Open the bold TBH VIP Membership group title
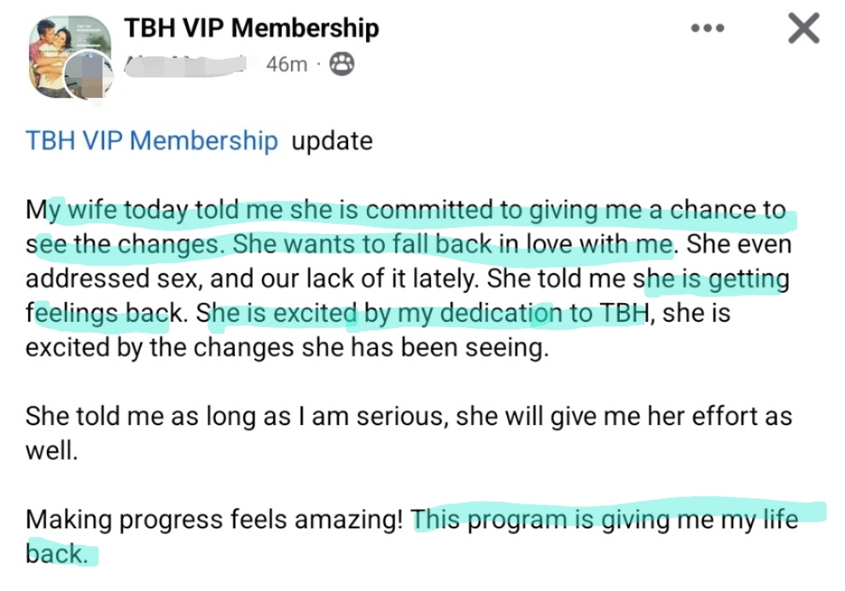The height and width of the screenshot is (591, 845). 251,28
